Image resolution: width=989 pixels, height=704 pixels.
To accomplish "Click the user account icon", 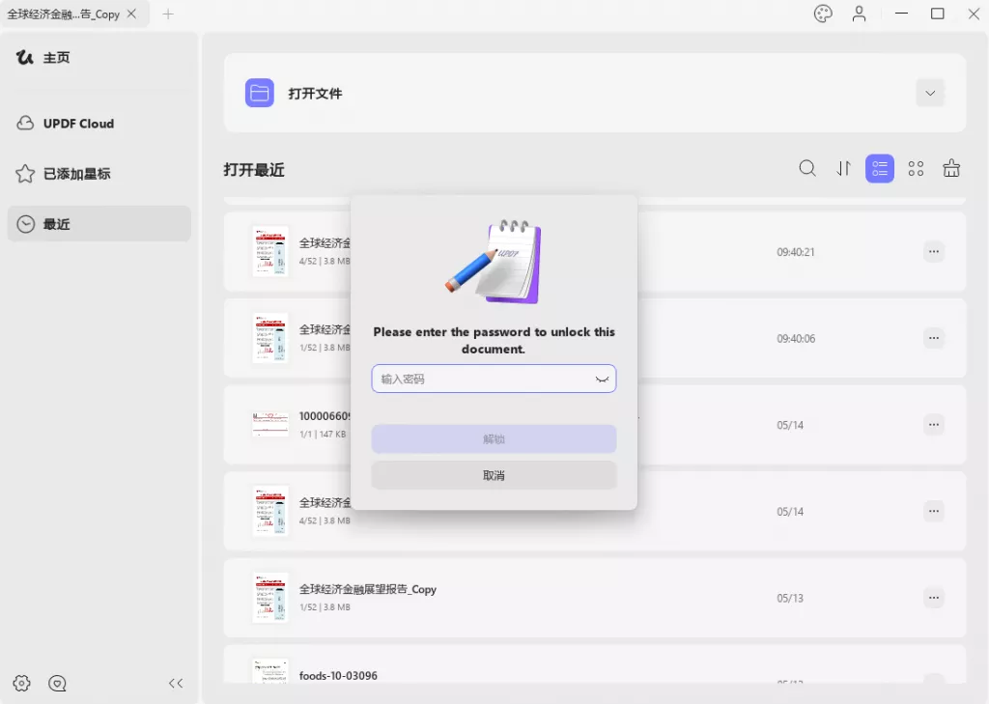I will 859,14.
